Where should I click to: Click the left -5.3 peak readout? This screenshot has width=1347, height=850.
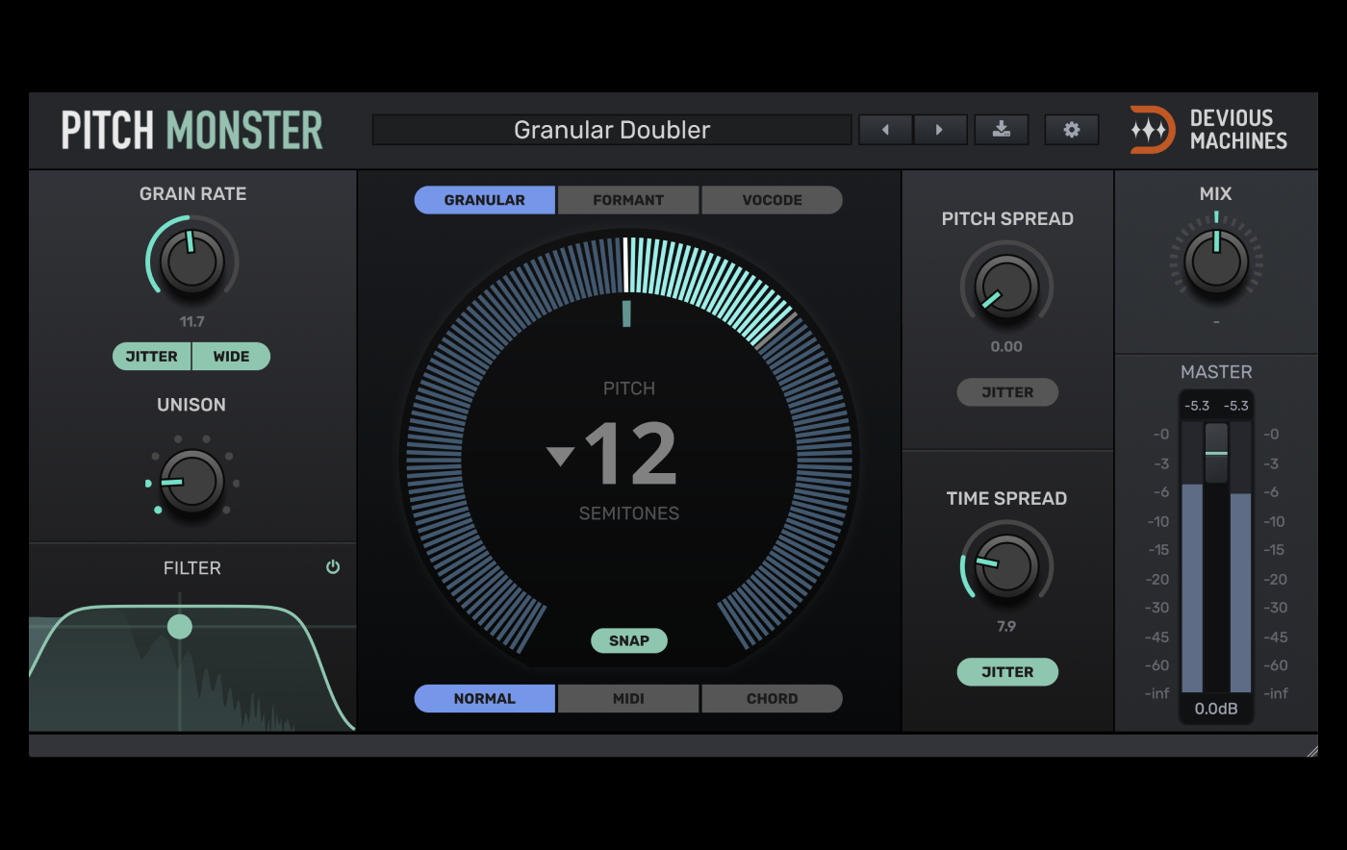(x=1197, y=406)
